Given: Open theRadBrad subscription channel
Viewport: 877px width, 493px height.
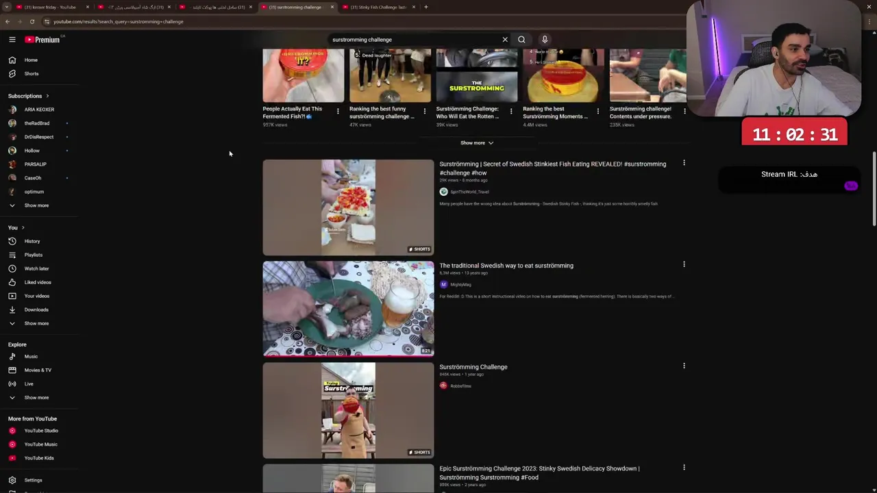Looking at the screenshot, I should click(38, 123).
